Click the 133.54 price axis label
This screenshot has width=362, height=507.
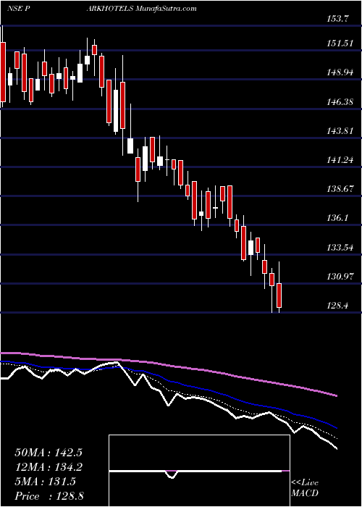[x=339, y=248]
